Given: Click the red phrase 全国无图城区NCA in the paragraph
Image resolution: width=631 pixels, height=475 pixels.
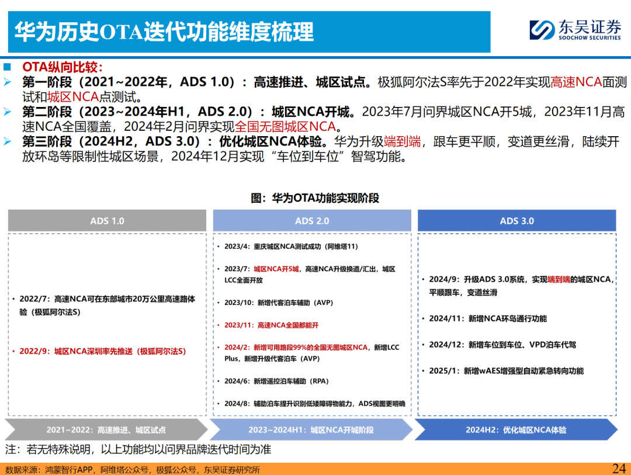Looking at the screenshot, I should (x=285, y=126).
